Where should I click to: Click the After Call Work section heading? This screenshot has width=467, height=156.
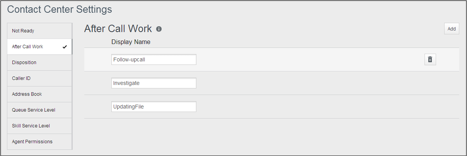119,29
